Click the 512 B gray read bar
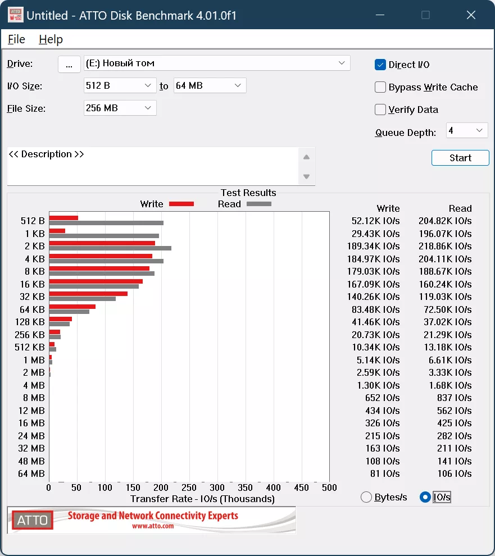 [x=106, y=223]
